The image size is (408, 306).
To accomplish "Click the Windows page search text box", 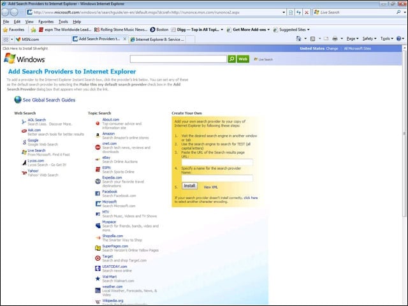I will coord(178,59).
